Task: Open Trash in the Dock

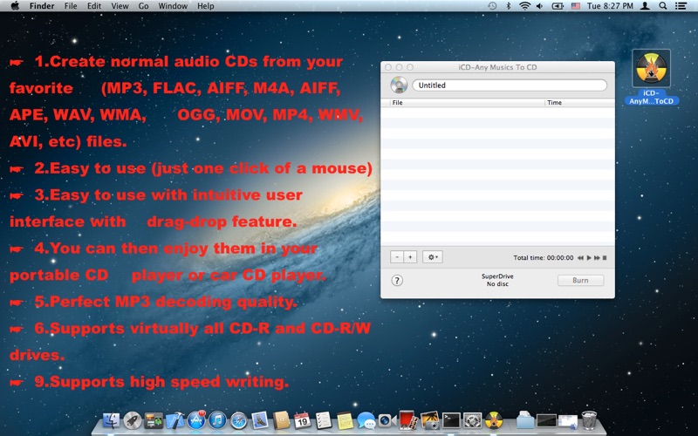Action: (x=590, y=420)
